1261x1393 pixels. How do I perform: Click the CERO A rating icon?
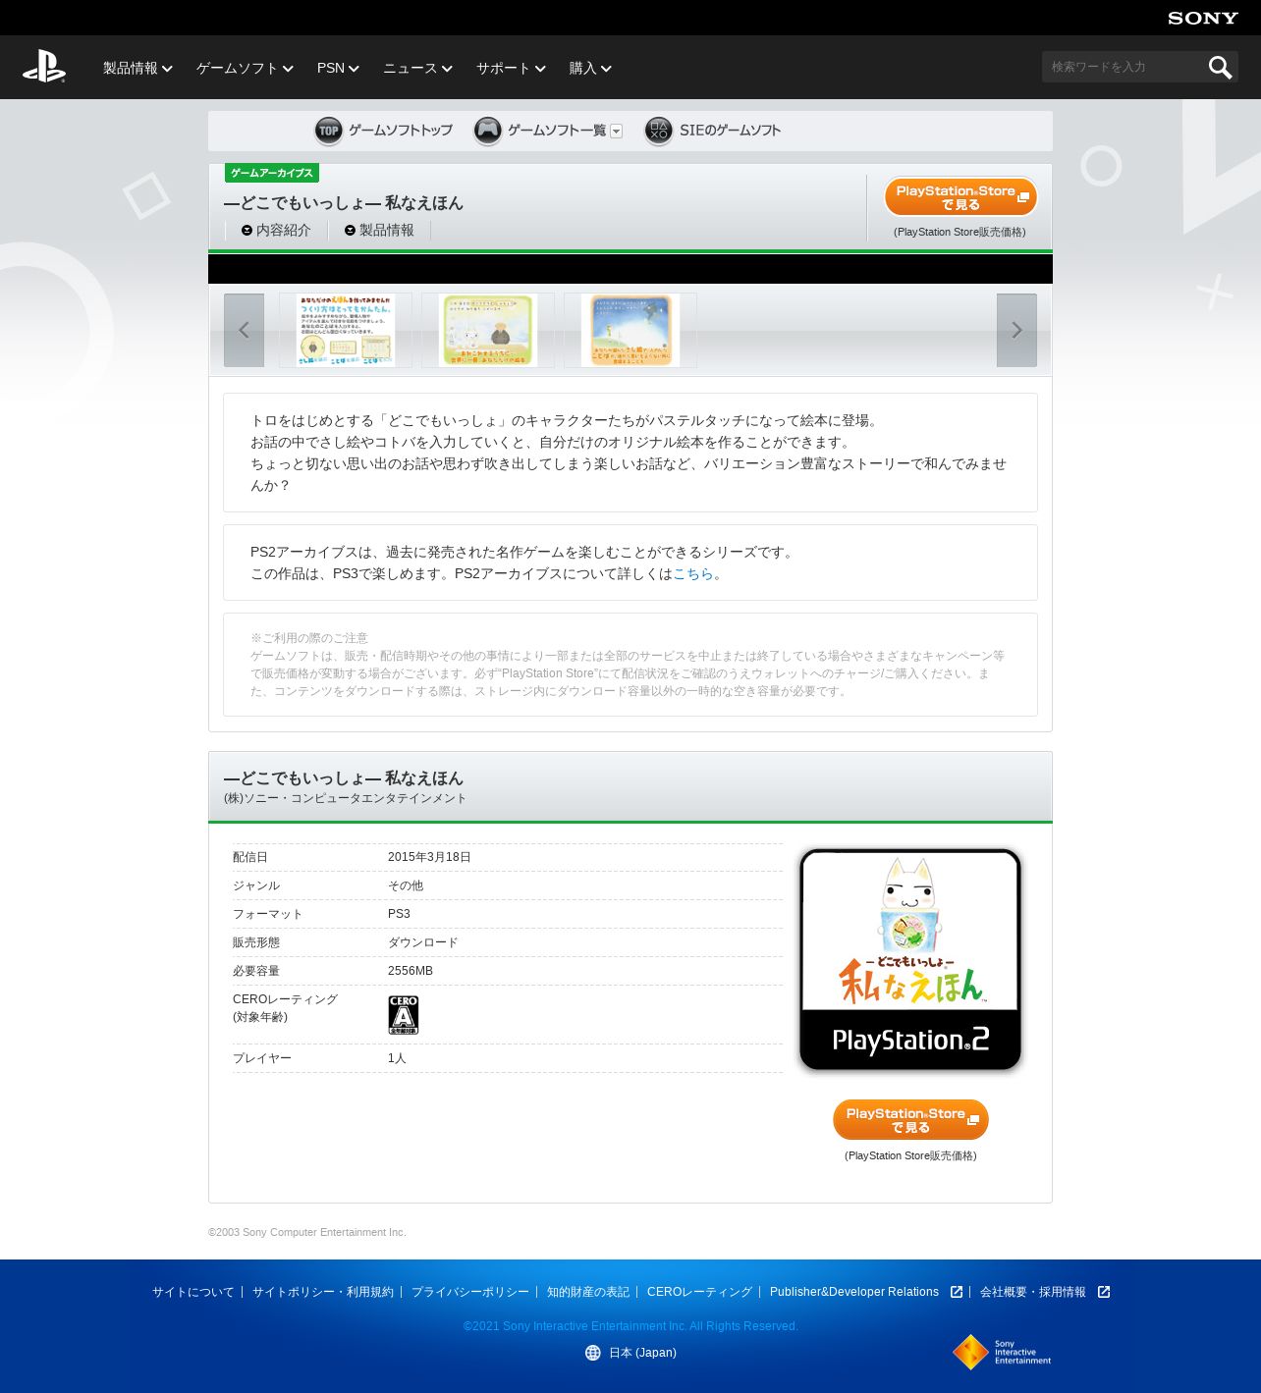404,1015
